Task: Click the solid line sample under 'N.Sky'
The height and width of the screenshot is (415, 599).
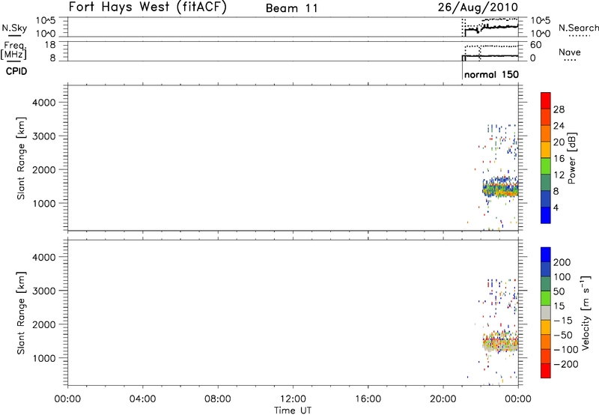Action: point(14,36)
